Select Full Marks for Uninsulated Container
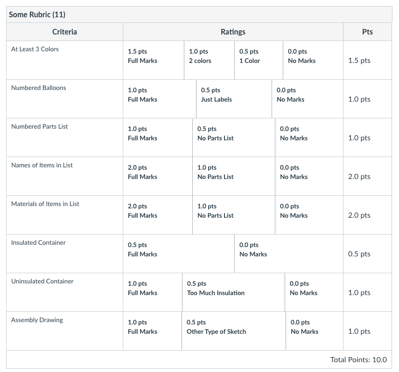The image size is (399, 372). pyautogui.click(x=153, y=292)
